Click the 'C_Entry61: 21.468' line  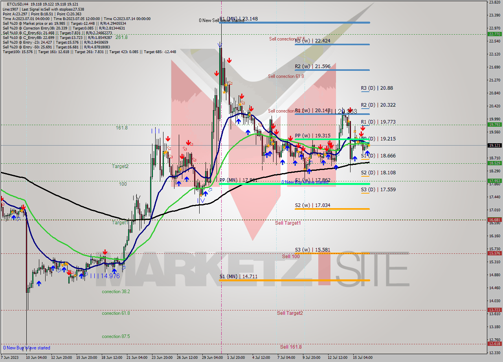[57, 33]
